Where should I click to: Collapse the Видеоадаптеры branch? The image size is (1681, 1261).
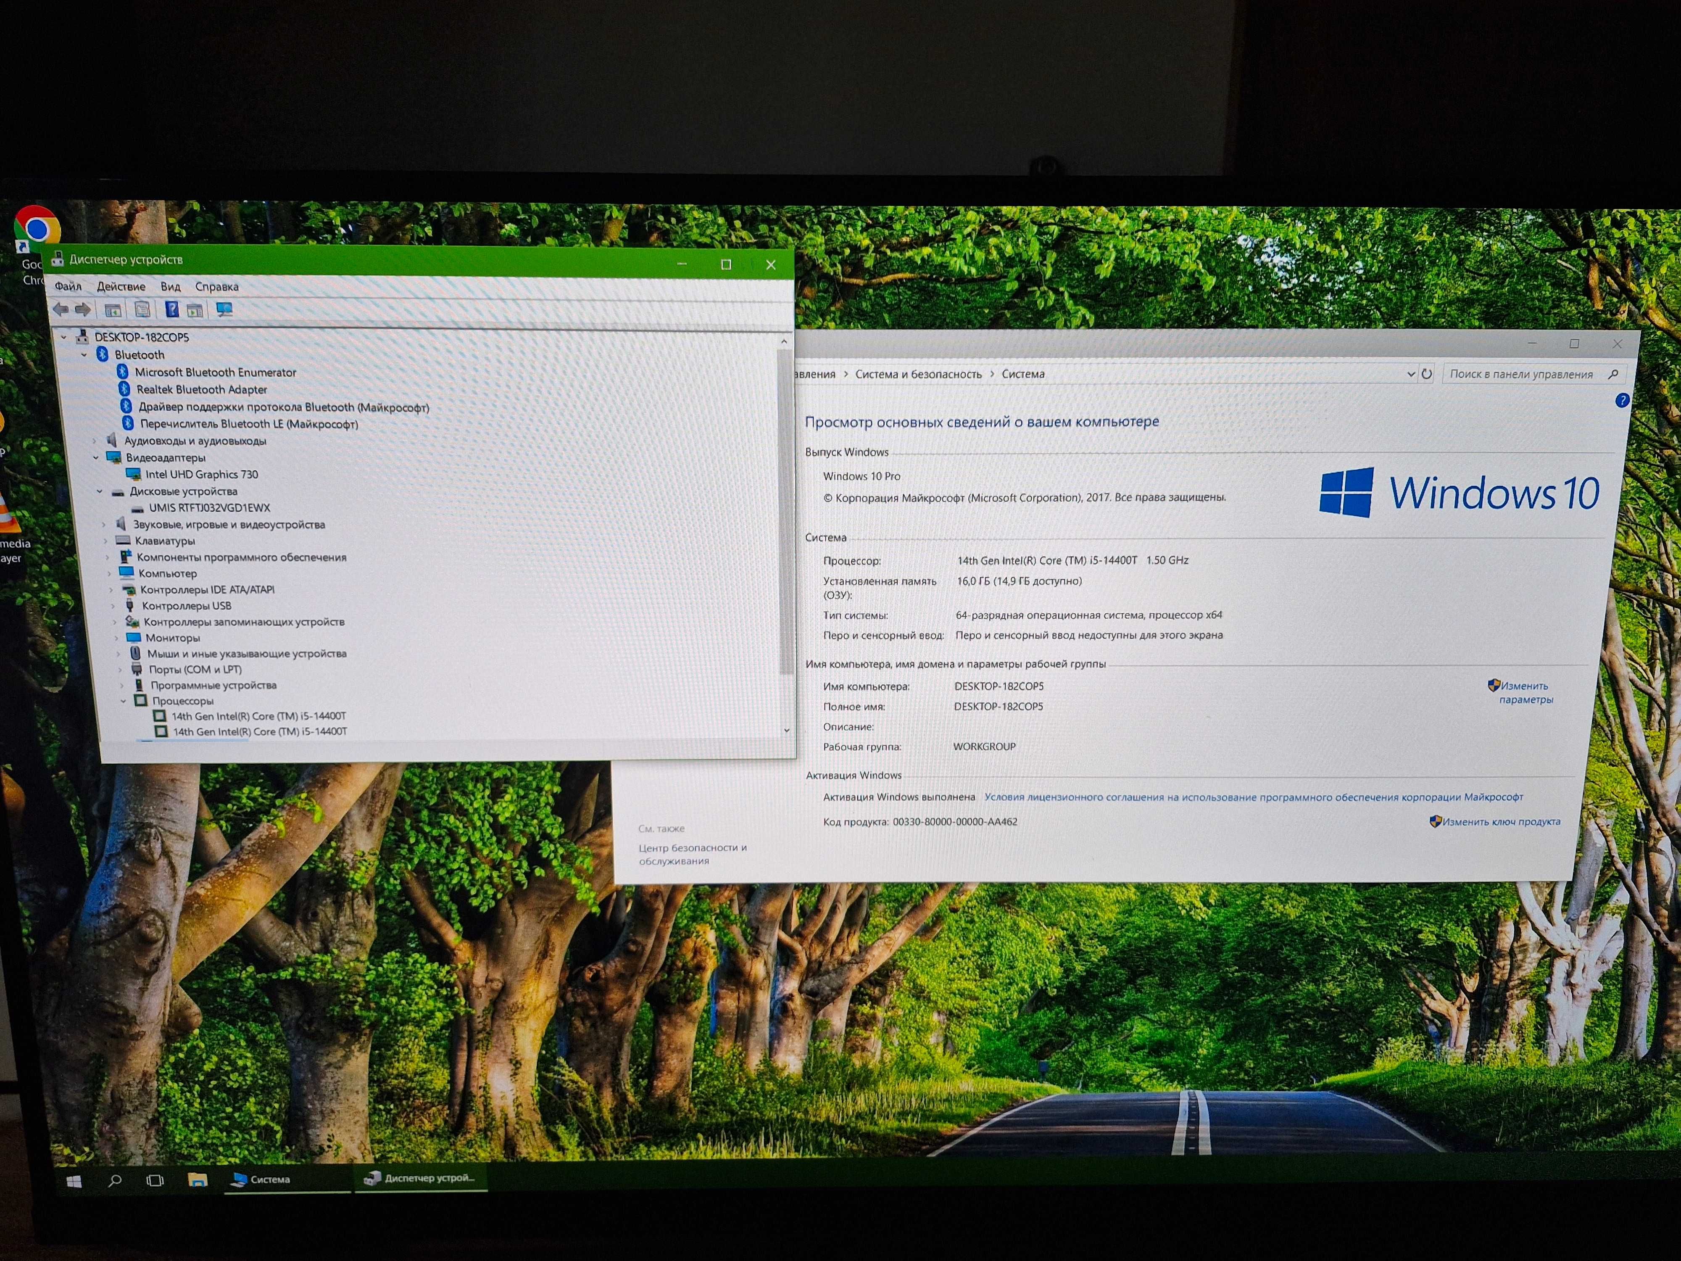[96, 458]
